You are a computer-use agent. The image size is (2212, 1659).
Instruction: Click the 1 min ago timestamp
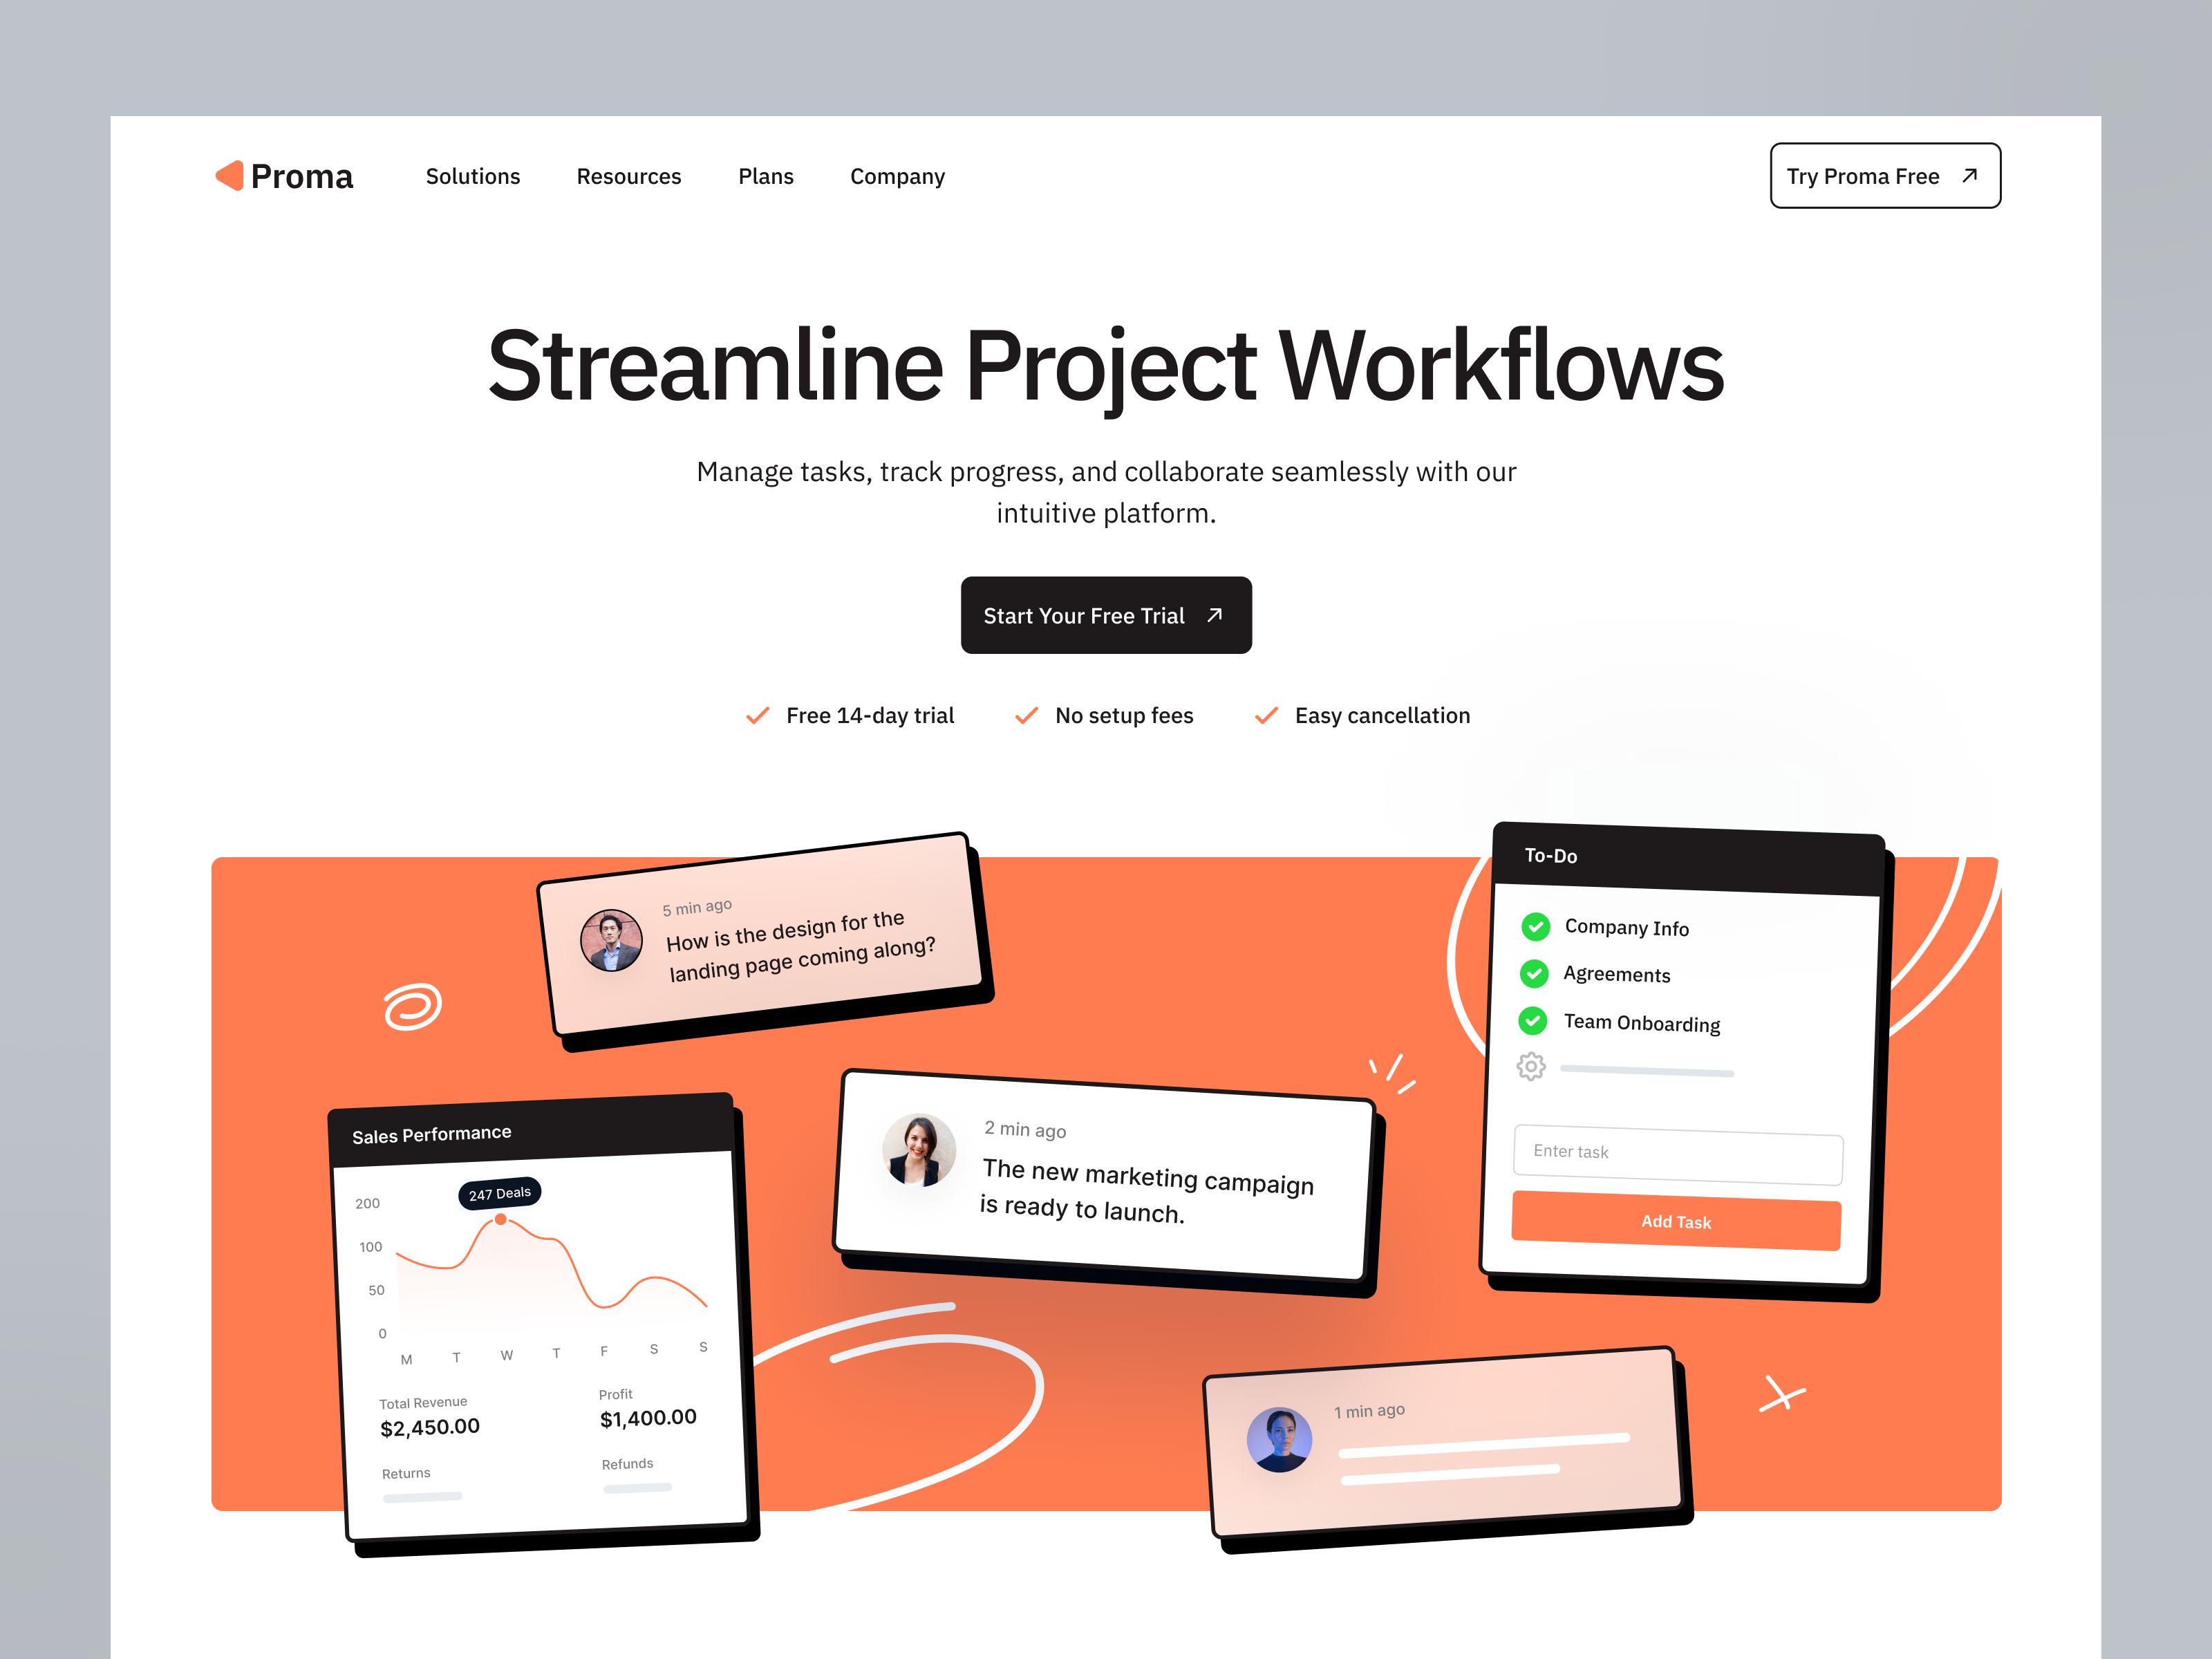click(1369, 1411)
